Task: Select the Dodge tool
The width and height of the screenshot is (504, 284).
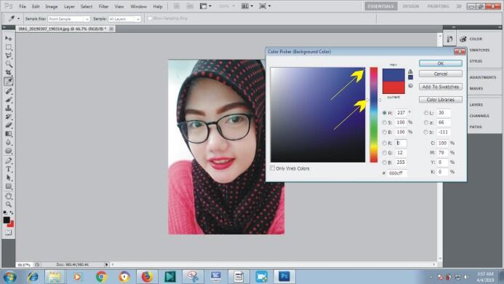Action: tap(8, 151)
